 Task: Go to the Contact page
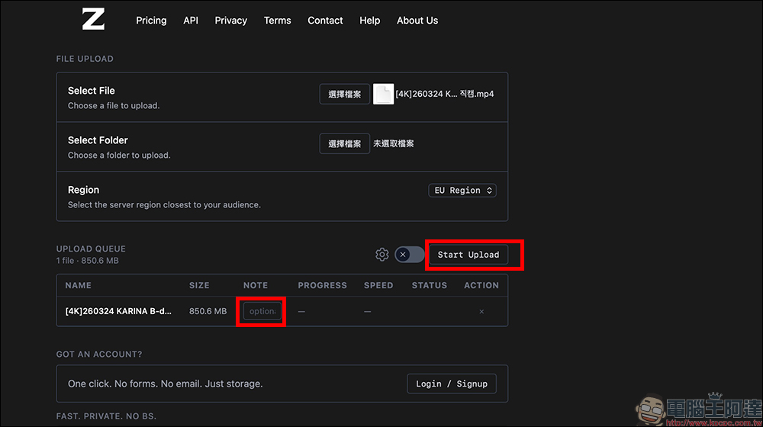click(x=325, y=21)
